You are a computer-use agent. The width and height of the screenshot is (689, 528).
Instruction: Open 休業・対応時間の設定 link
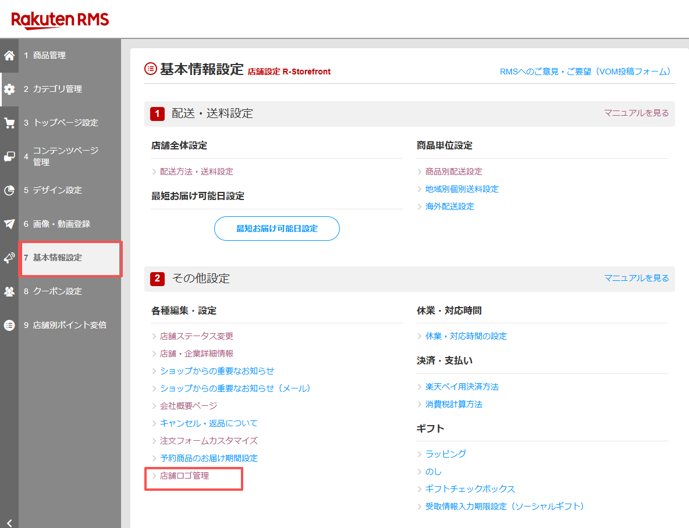[x=466, y=337]
